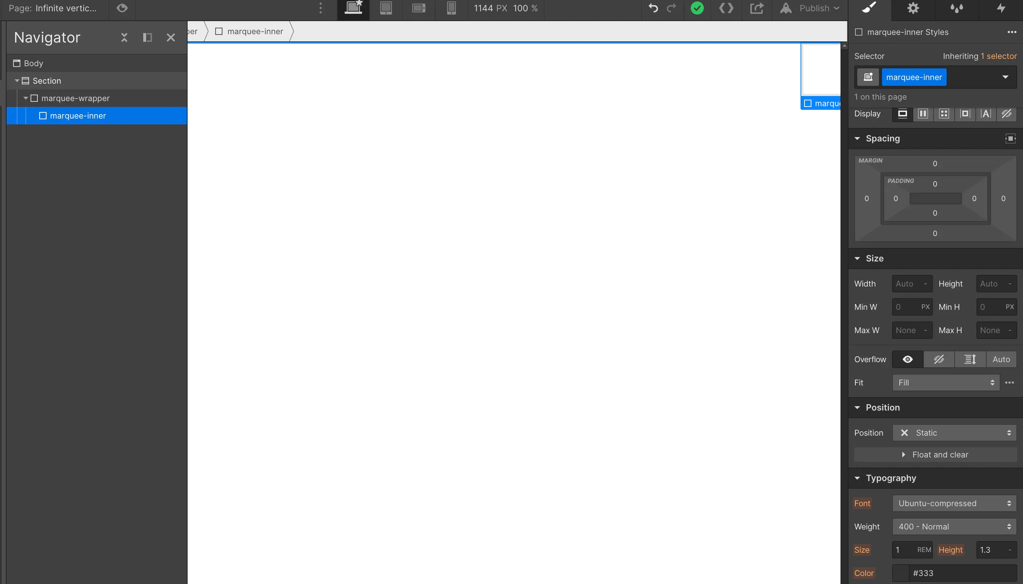Image resolution: width=1023 pixels, height=584 pixels.
Task: Open the Style Manager droplets tab
Action: (x=956, y=8)
